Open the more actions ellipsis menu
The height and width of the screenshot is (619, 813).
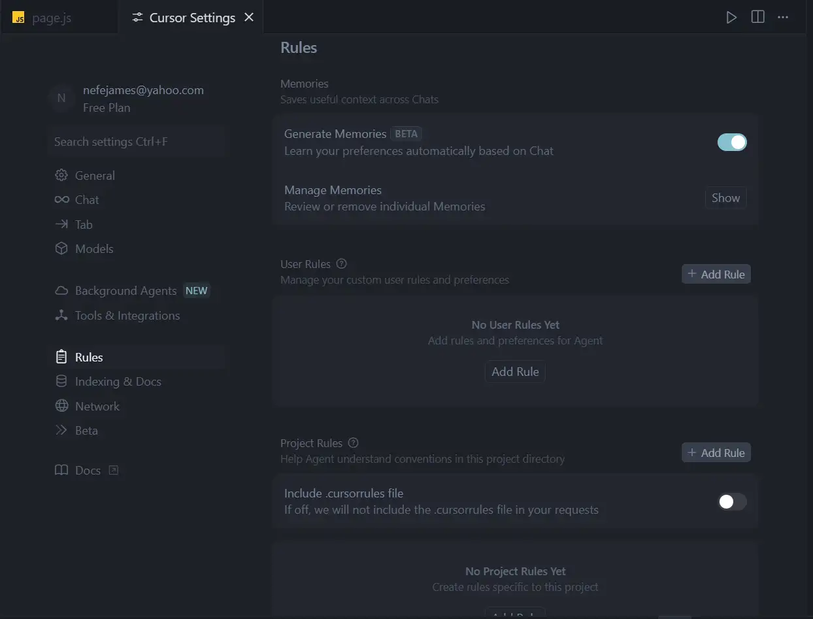[783, 18]
